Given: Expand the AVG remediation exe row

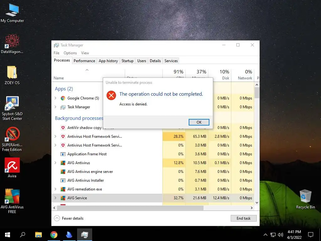Looking at the screenshot, I should point(55,189).
